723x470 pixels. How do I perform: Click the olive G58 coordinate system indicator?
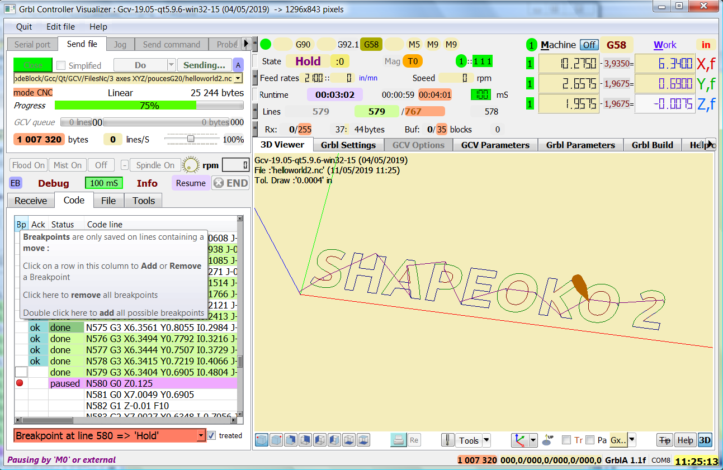(x=371, y=44)
